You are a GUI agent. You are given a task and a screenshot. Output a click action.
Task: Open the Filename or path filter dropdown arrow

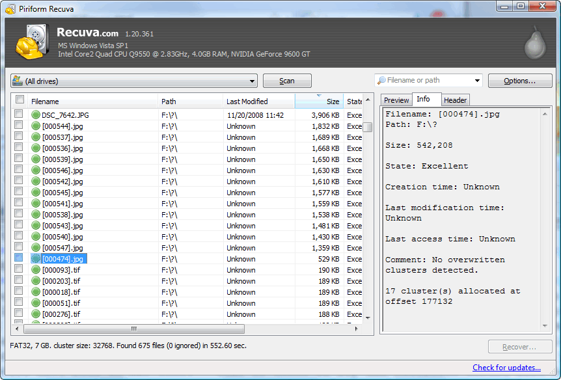pos(477,81)
